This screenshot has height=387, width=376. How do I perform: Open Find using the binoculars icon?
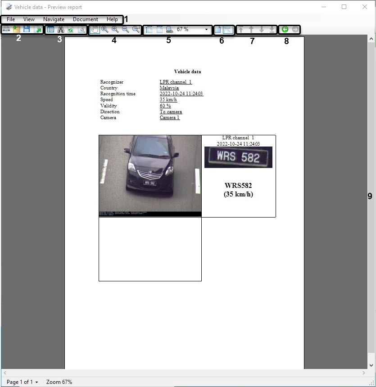(61, 30)
